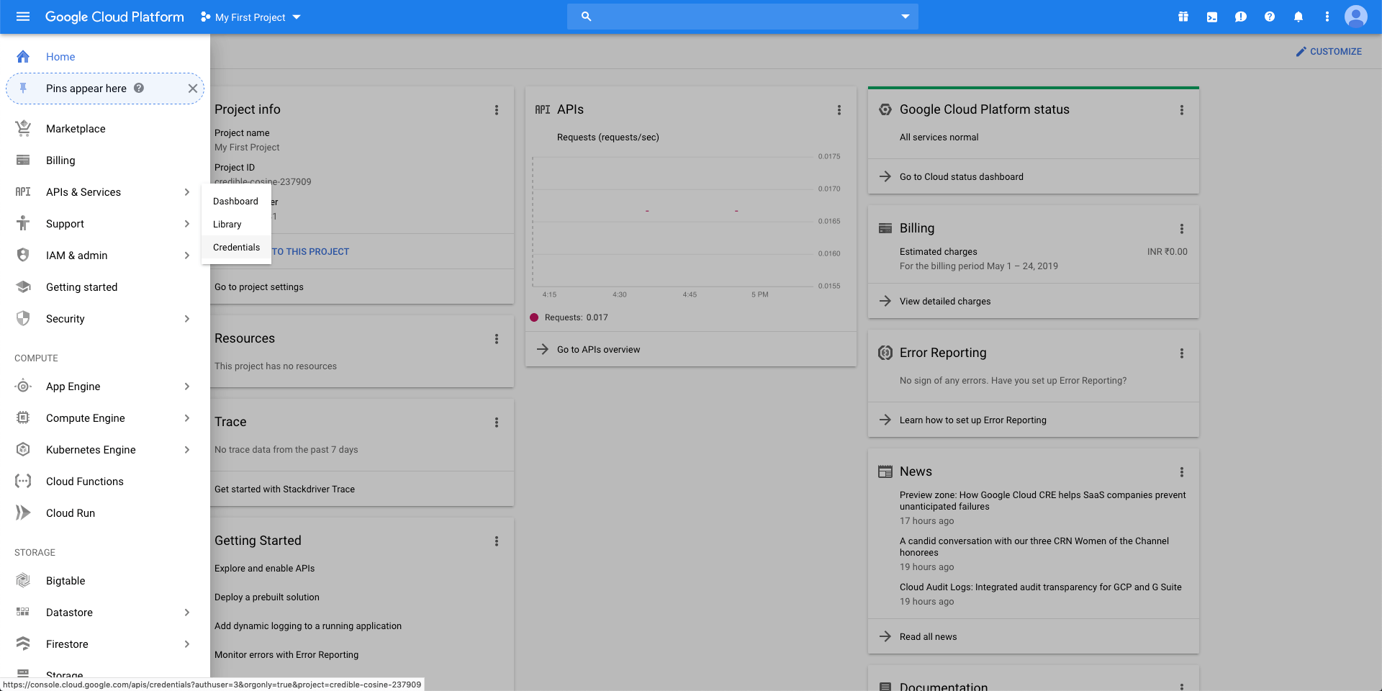
Task: Open Cloud Functions from sidebar
Action: point(85,482)
